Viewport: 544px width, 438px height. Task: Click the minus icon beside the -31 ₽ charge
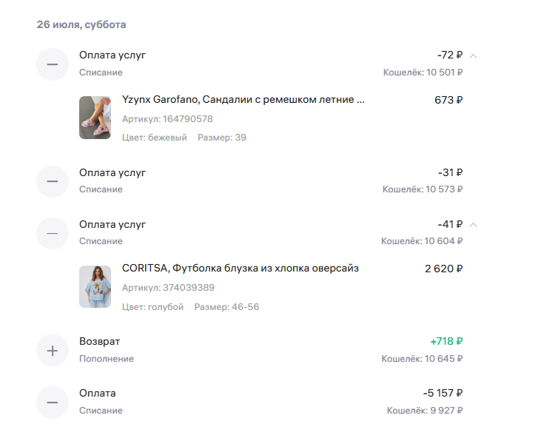(53, 181)
